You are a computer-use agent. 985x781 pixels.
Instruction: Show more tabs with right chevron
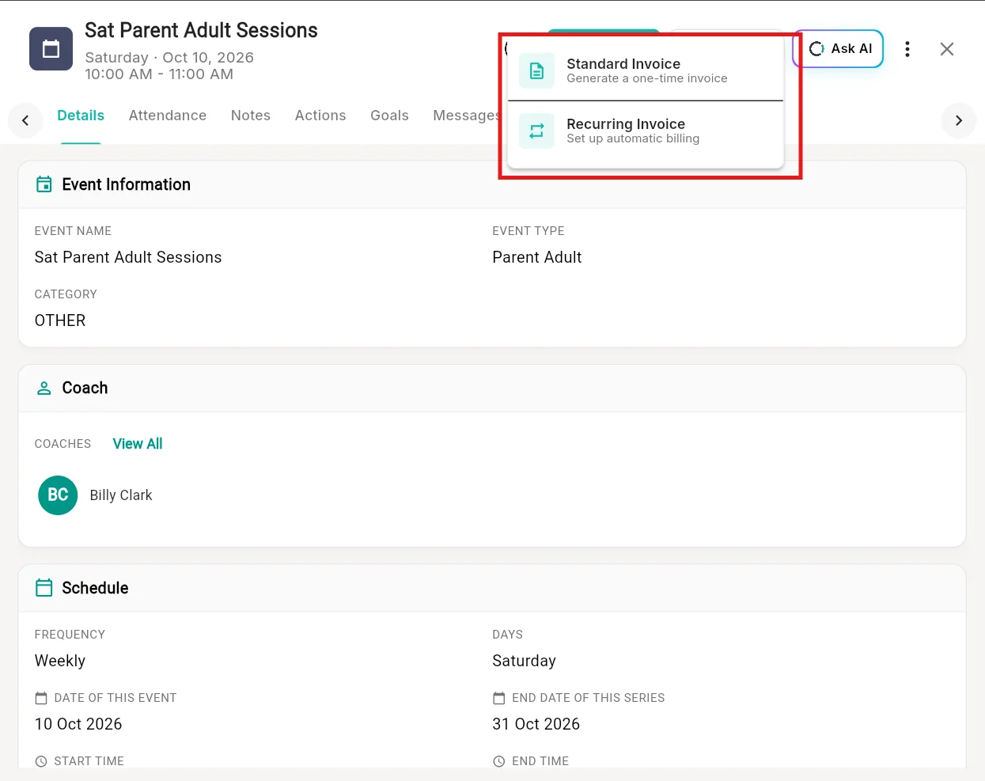[959, 121]
